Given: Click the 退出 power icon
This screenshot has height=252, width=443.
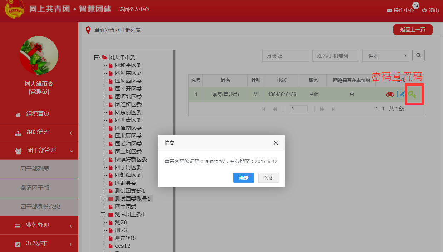Looking at the screenshot, I should 424,10.
